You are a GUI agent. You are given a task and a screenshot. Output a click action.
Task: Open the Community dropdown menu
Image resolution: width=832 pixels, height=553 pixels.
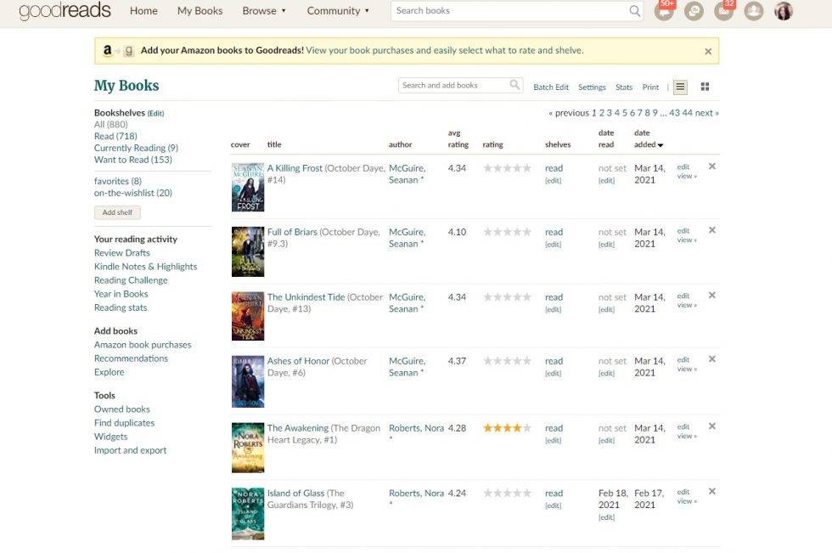point(337,10)
